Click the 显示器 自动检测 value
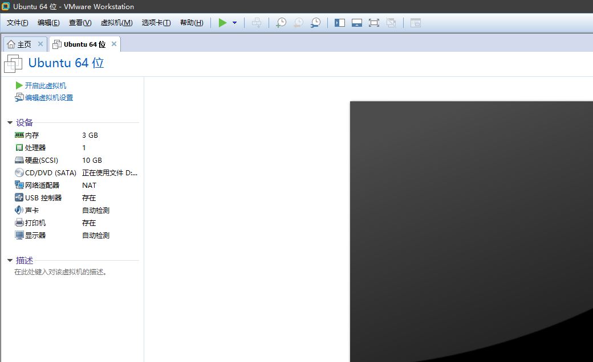The width and height of the screenshot is (593, 362). pos(96,236)
